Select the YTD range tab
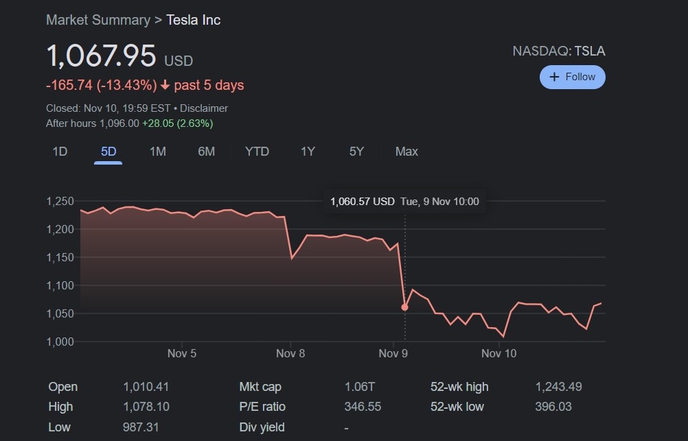Viewport: 688px width, 441px height. point(257,152)
